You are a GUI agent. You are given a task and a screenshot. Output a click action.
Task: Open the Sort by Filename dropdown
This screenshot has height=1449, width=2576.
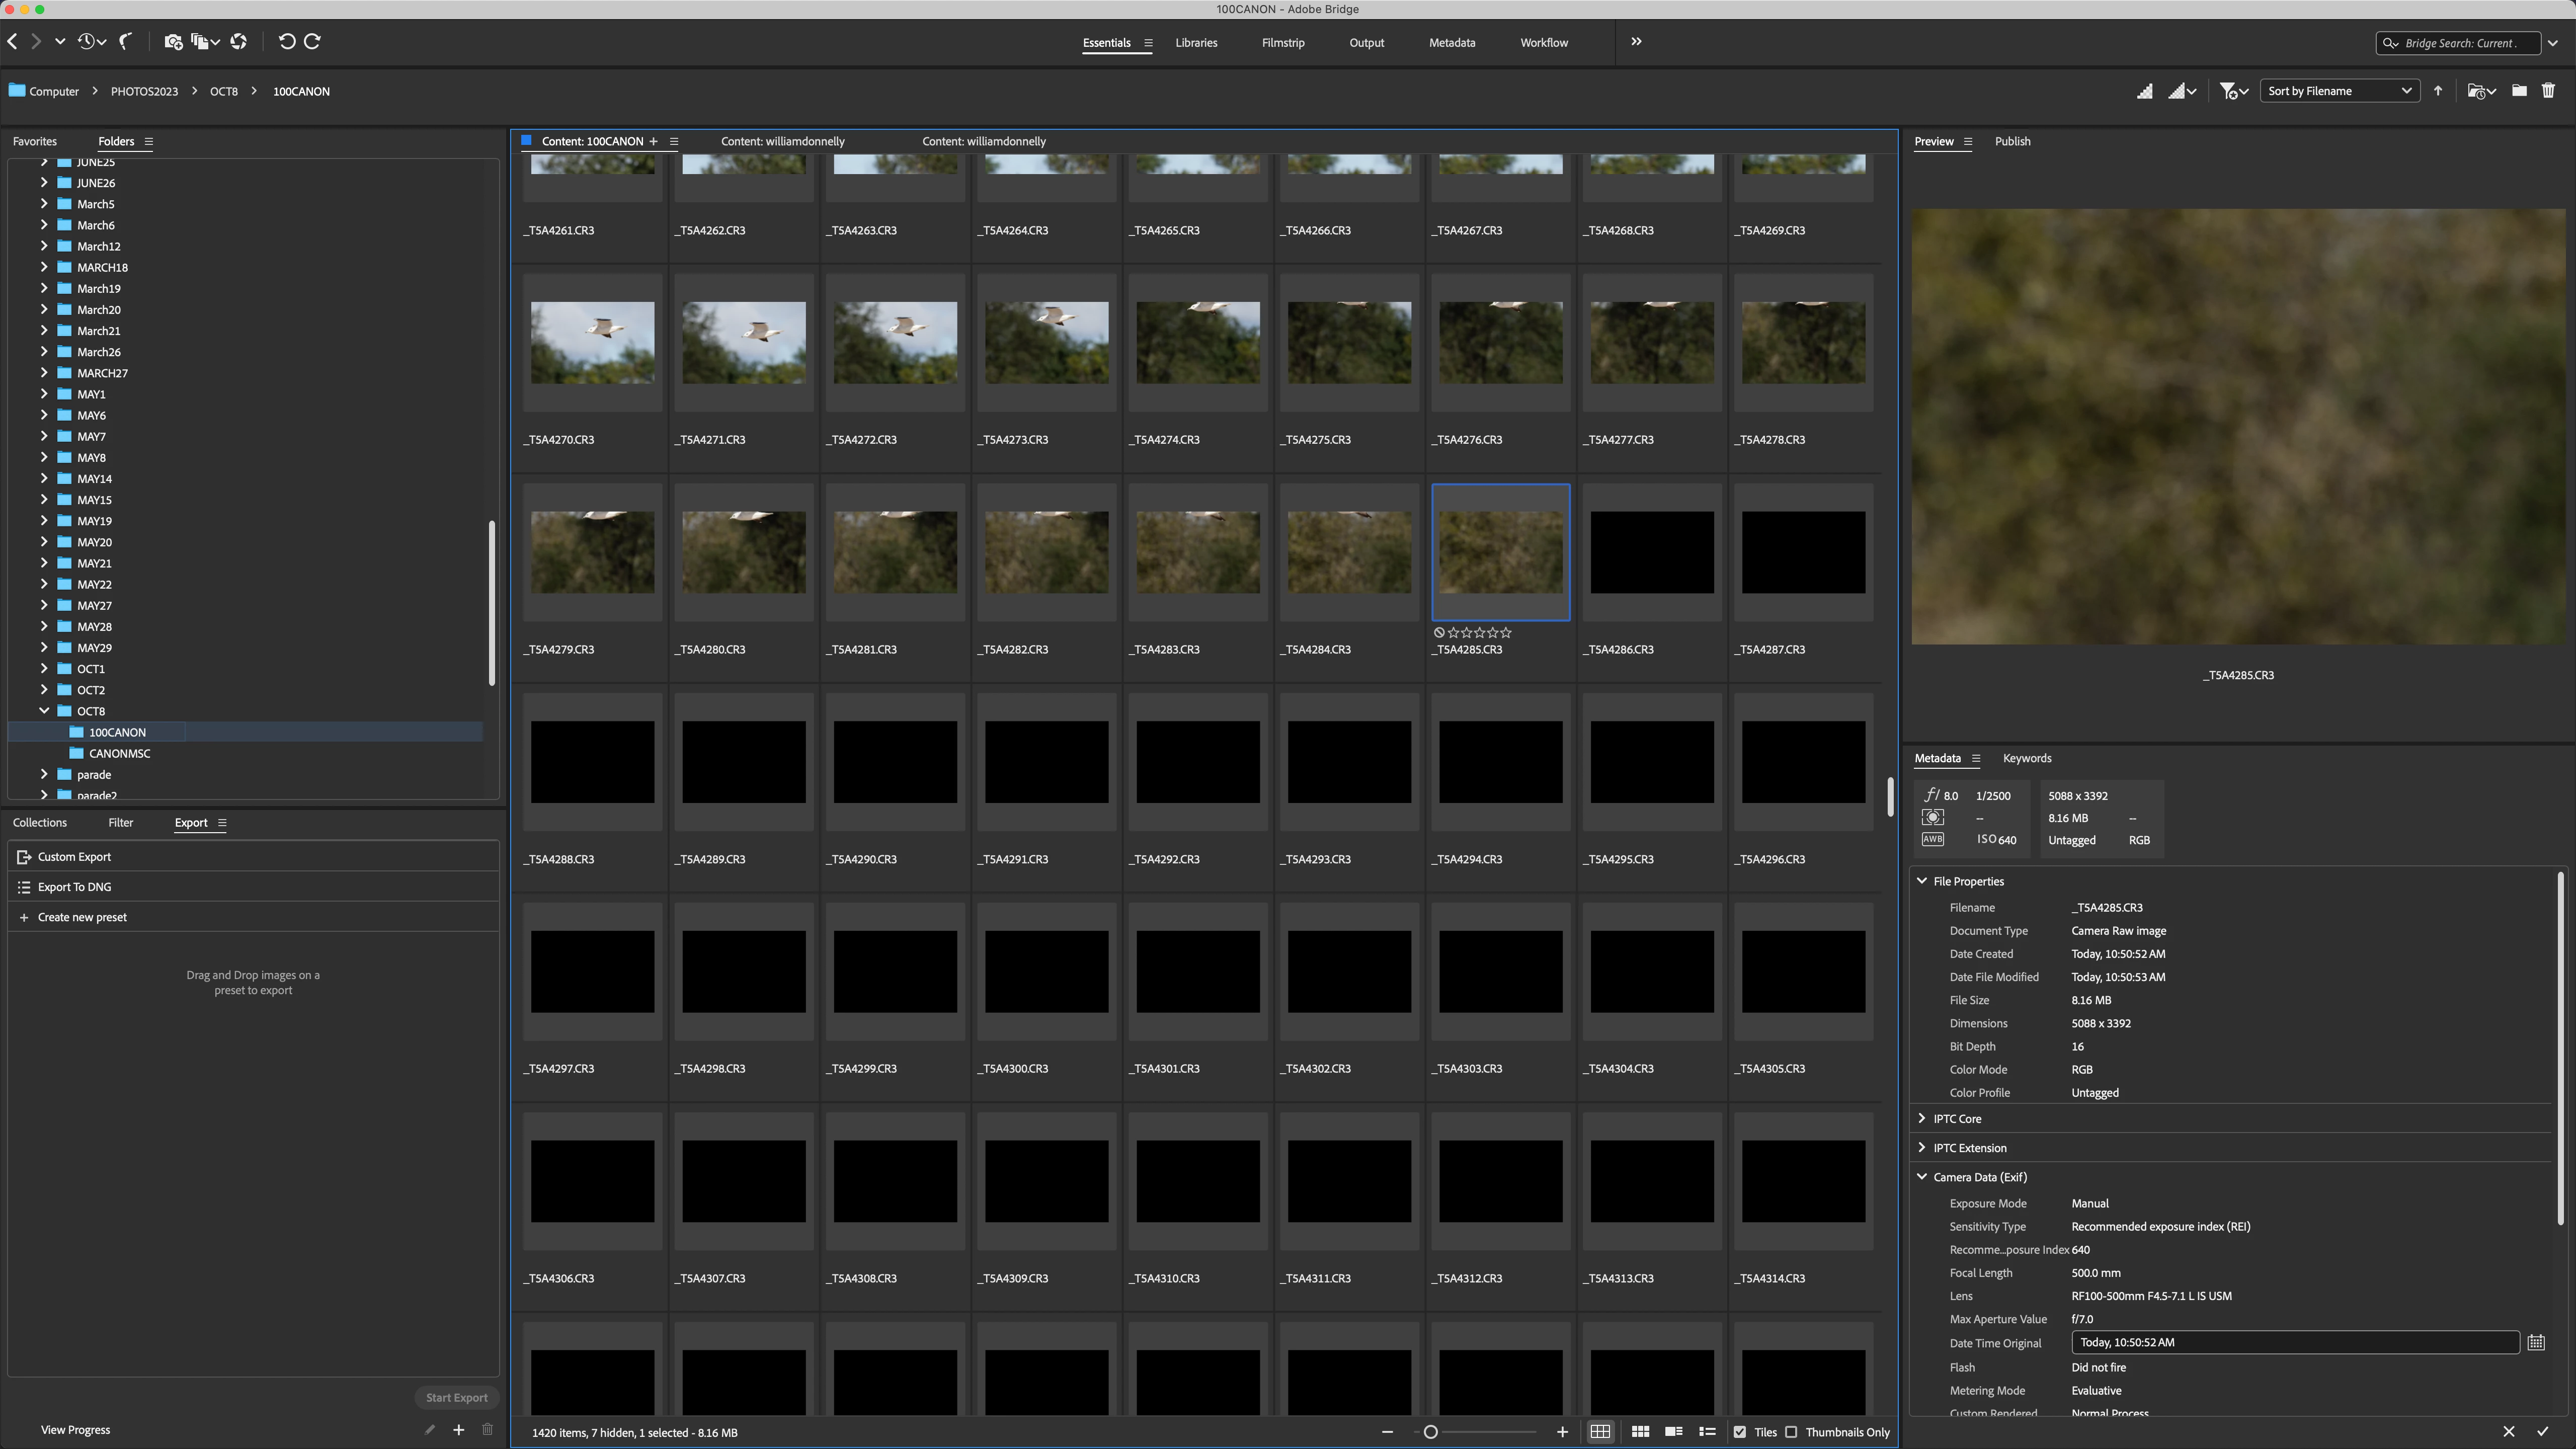2338,91
